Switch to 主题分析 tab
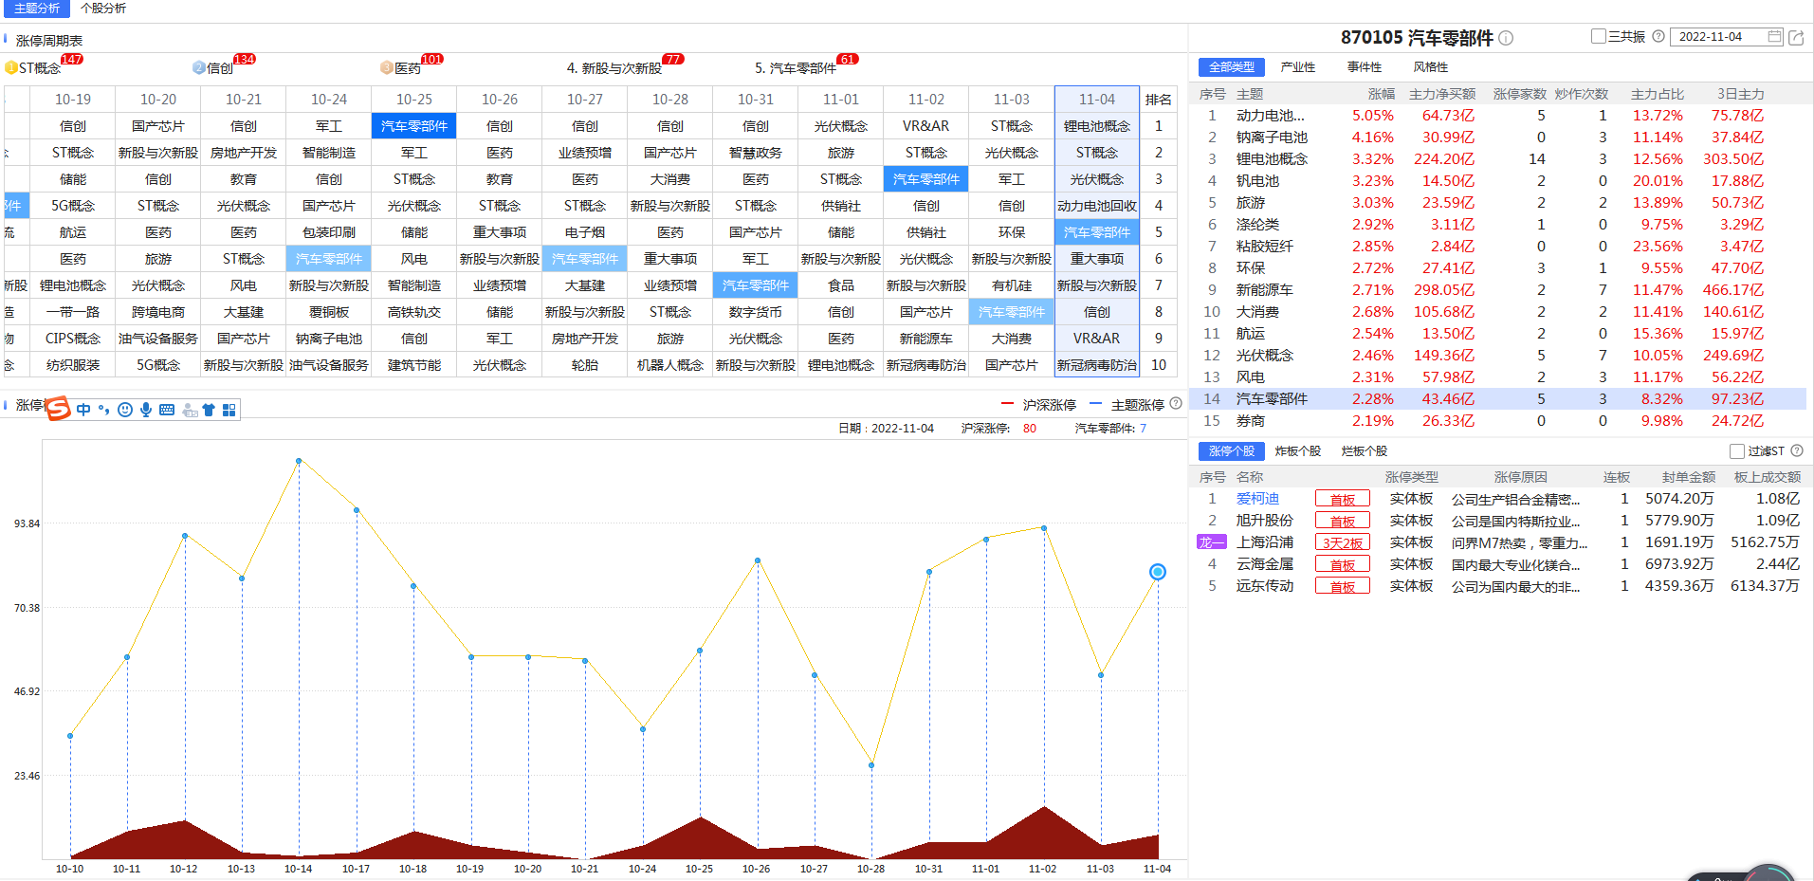 click(x=37, y=8)
